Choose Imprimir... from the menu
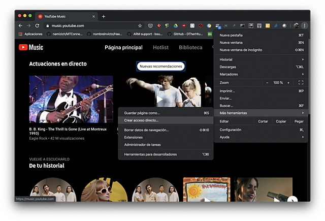Viewport: 325px width, 221px height. [261, 91]
